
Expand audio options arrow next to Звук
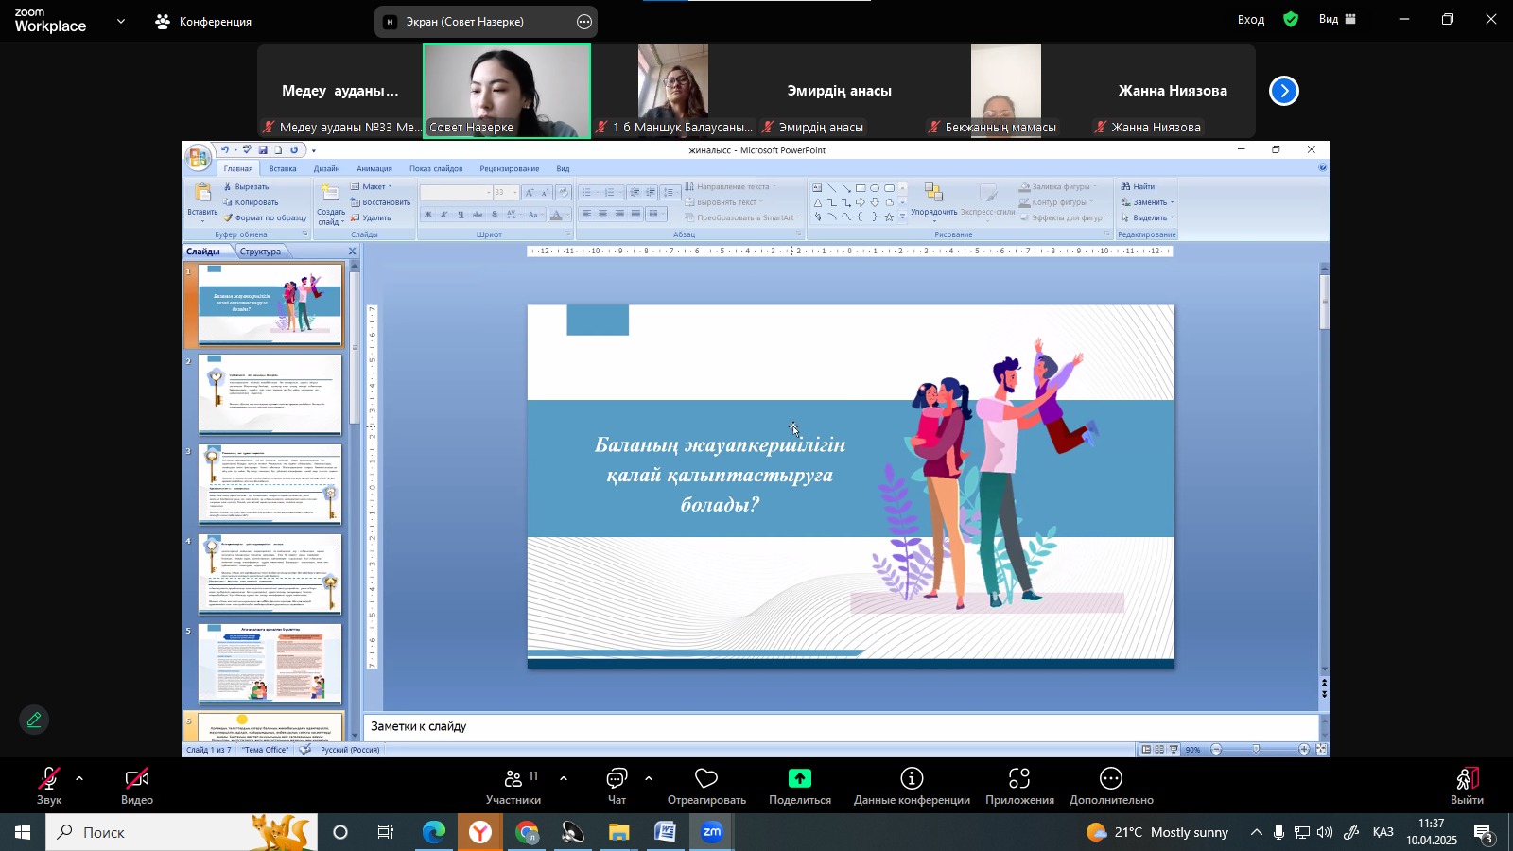coord(79,779)
